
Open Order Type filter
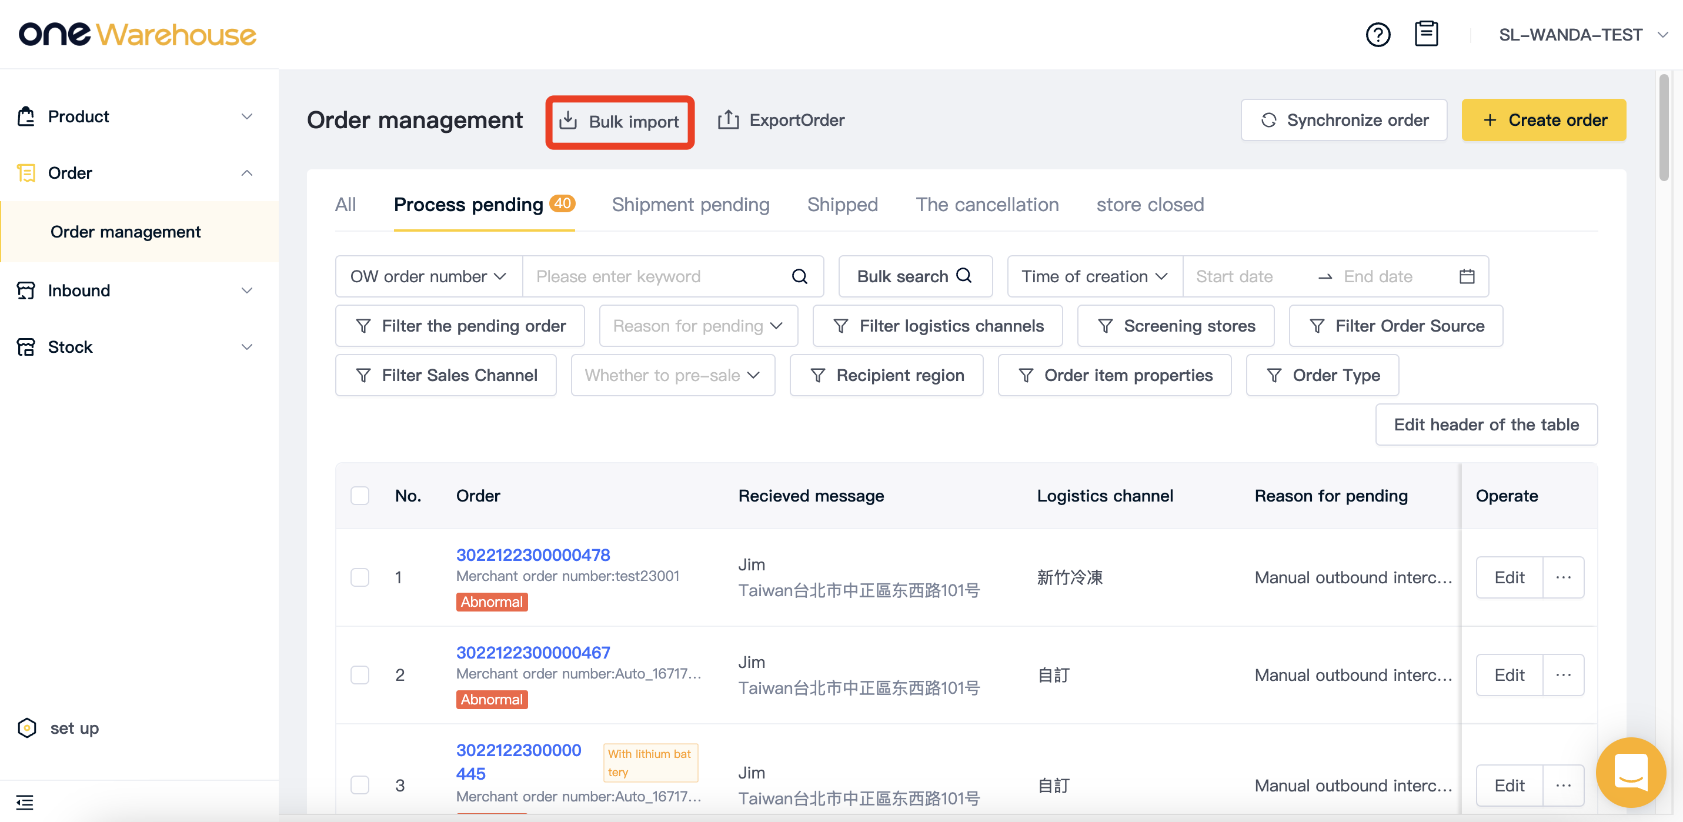[1322, 376]
